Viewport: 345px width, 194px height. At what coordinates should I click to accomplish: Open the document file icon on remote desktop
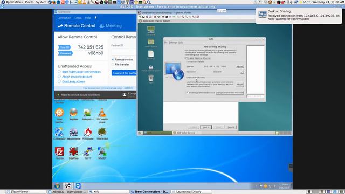(151, 55)
